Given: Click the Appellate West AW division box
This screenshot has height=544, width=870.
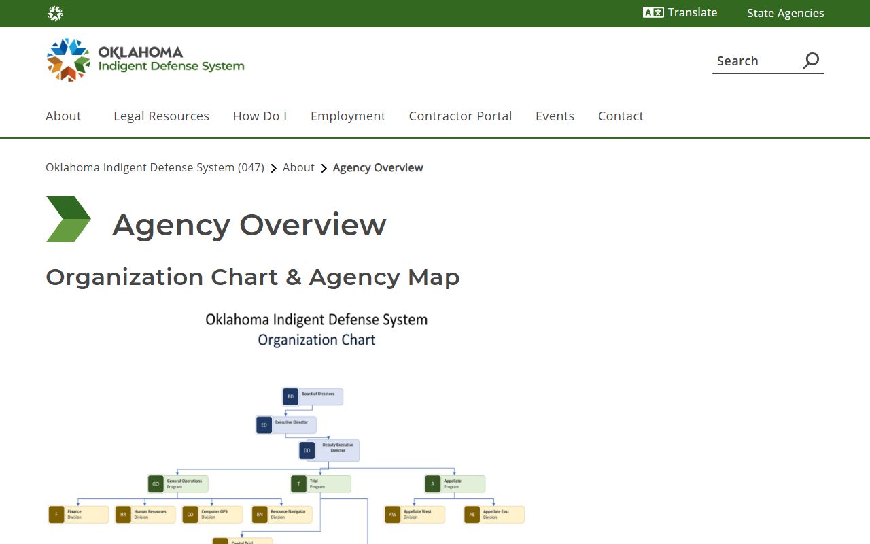Looking at the screenshot, I should click(415, 515).
